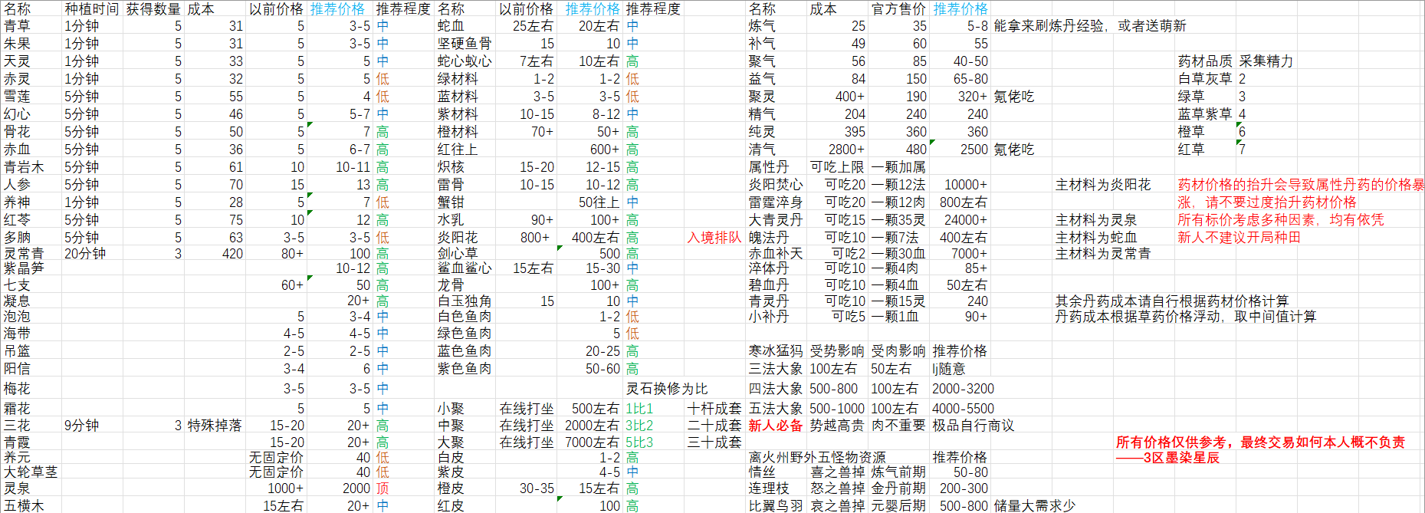Click the 离火州野外五怪物资源 heading cell
Viewport: 1425px width, 513px height.
pyautogui.click(x=816, y=458)
